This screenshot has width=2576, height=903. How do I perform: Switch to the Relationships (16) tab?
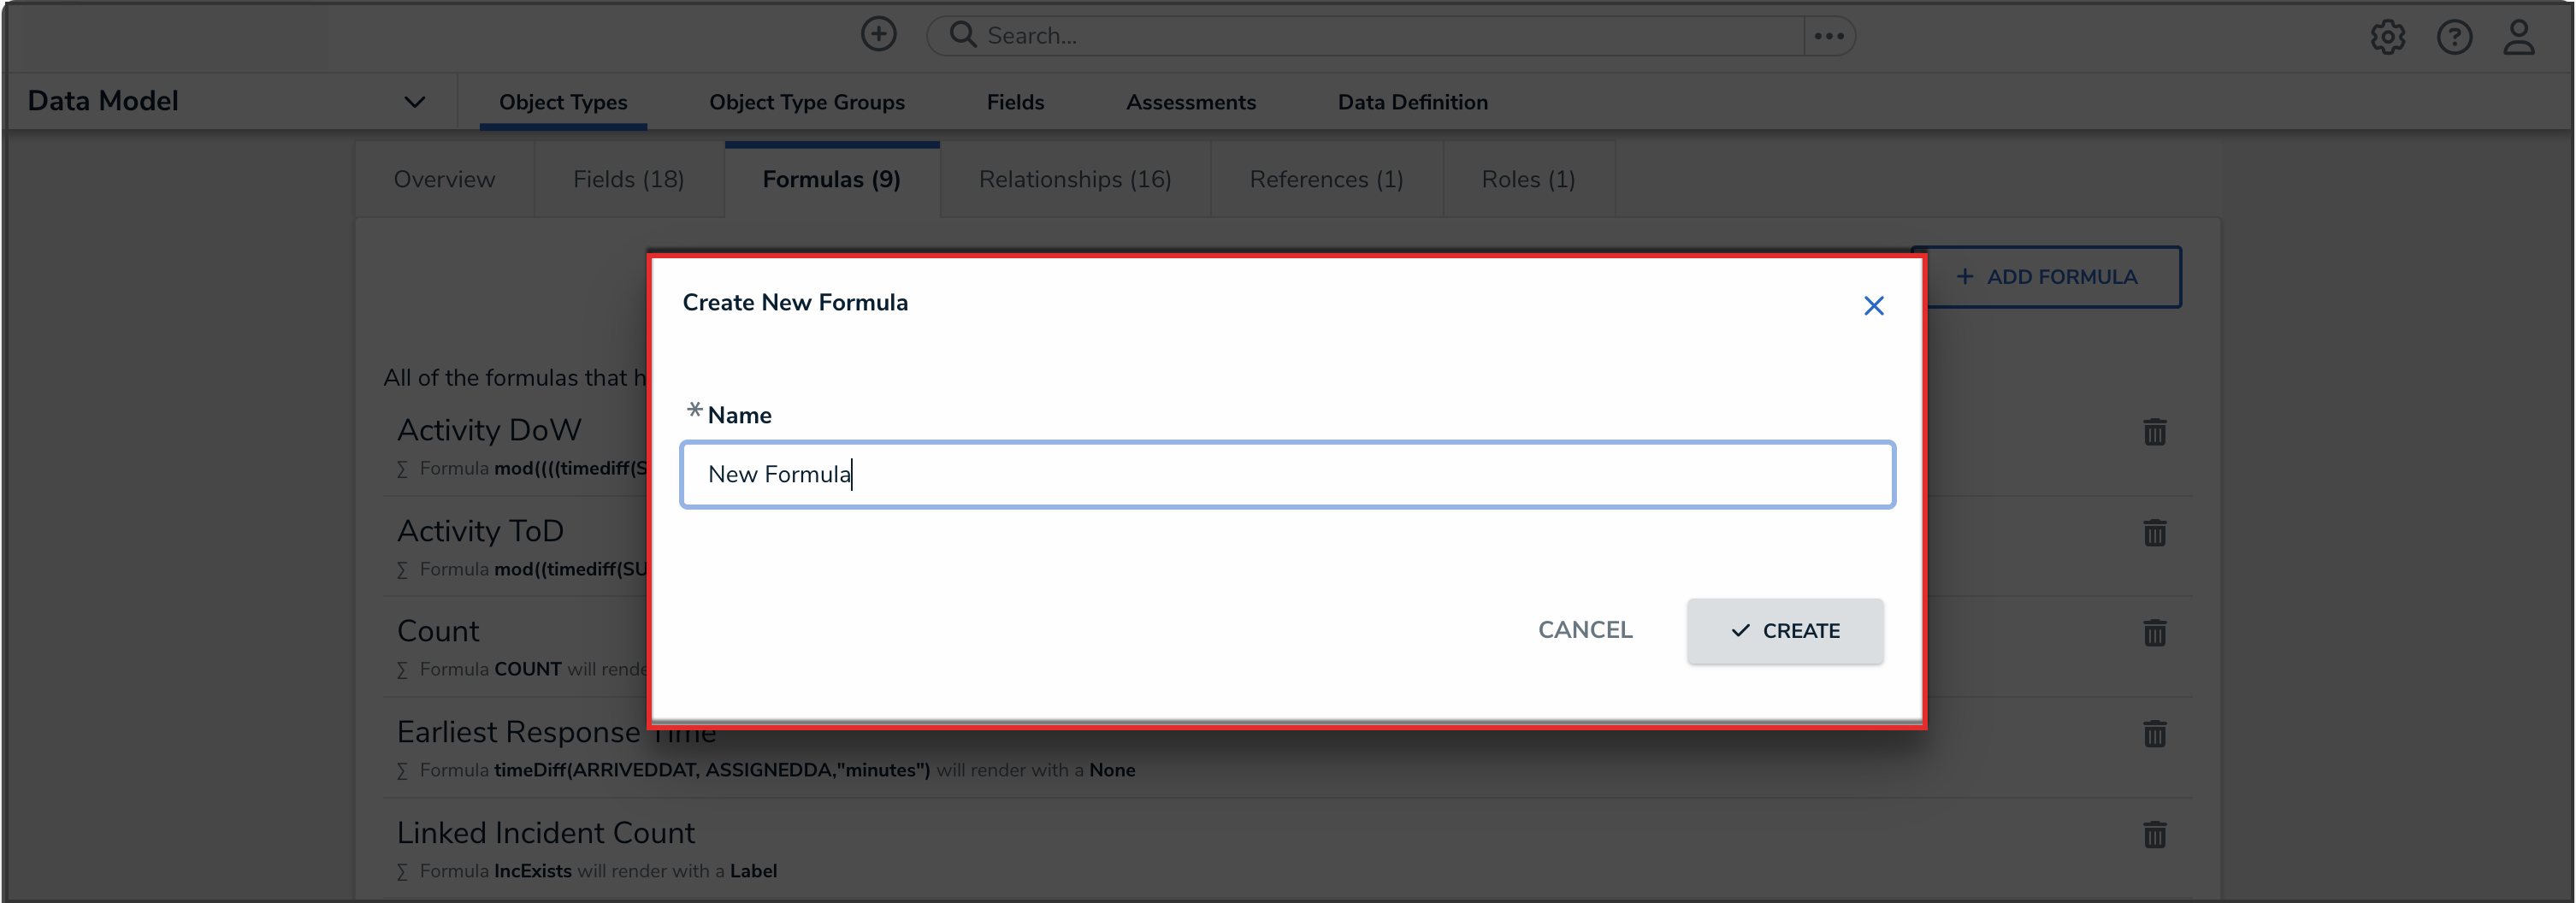click(x=1075, y=179)
